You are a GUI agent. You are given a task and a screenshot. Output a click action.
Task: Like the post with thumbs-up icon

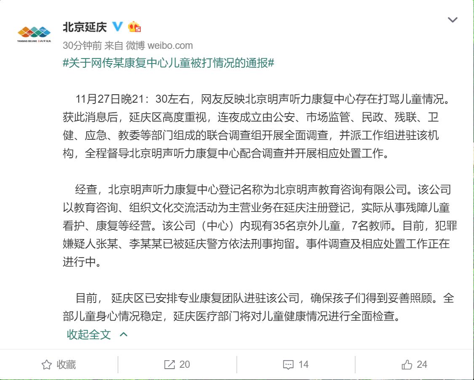[407, 364]
